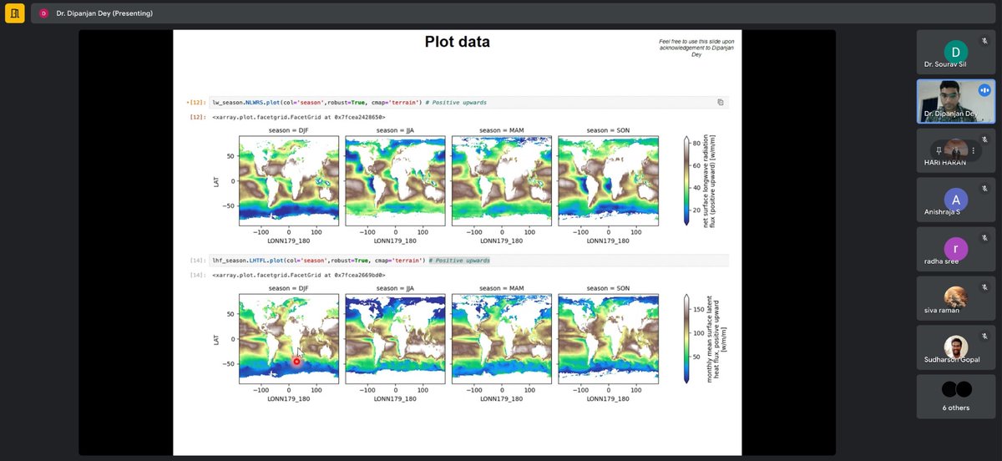Click muted mic icon on HARI HARAN tile

[985, 139]
